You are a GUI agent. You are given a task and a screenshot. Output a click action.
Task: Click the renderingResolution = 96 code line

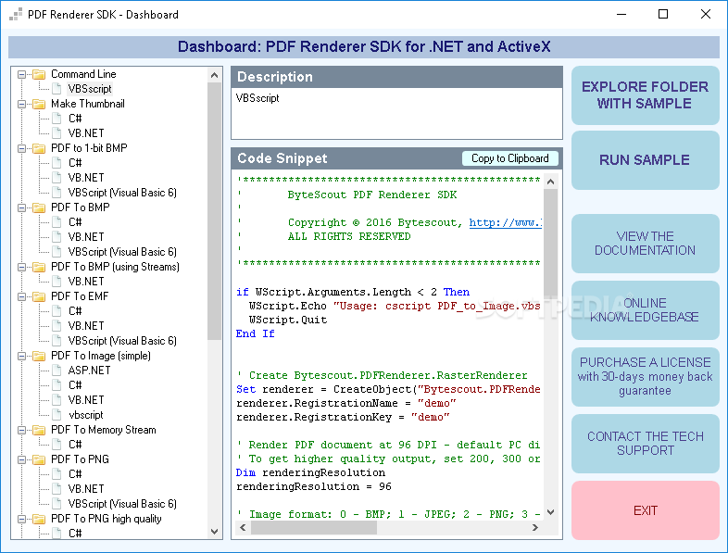point(314,486)
